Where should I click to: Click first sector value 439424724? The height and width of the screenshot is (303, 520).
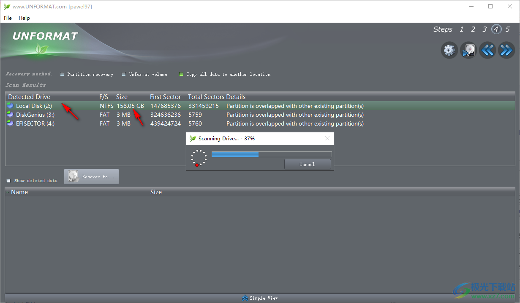coord(166,123)
